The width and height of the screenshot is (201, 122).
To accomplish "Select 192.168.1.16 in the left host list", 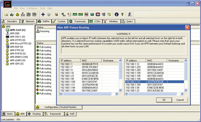I will pos(89,73).
